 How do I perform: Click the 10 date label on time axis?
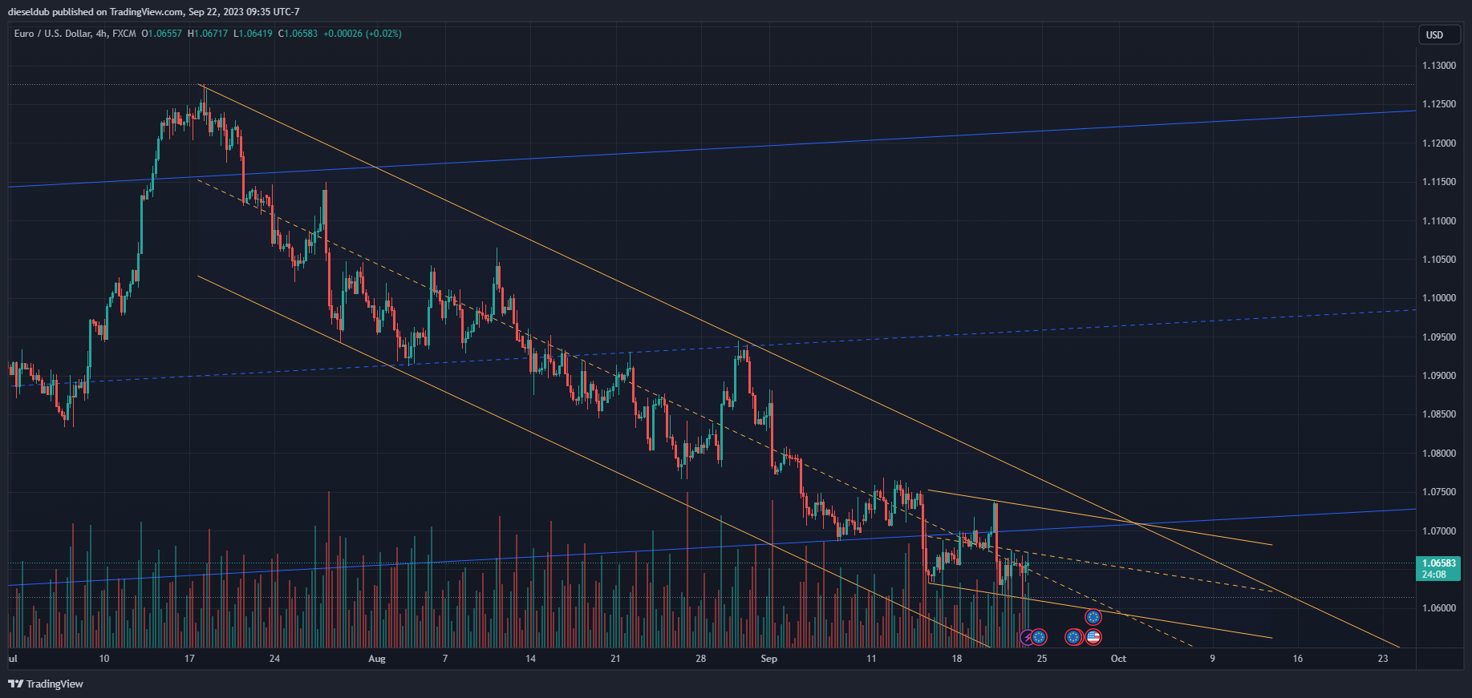point(104,659)
